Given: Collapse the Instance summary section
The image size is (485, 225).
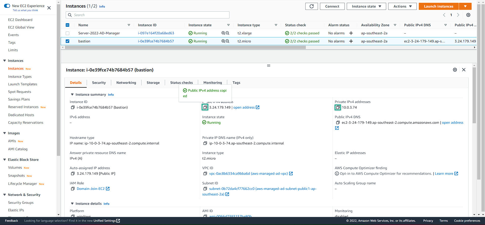Looking at the screenshot, I should pyautogui.click(x=72, y=94).
